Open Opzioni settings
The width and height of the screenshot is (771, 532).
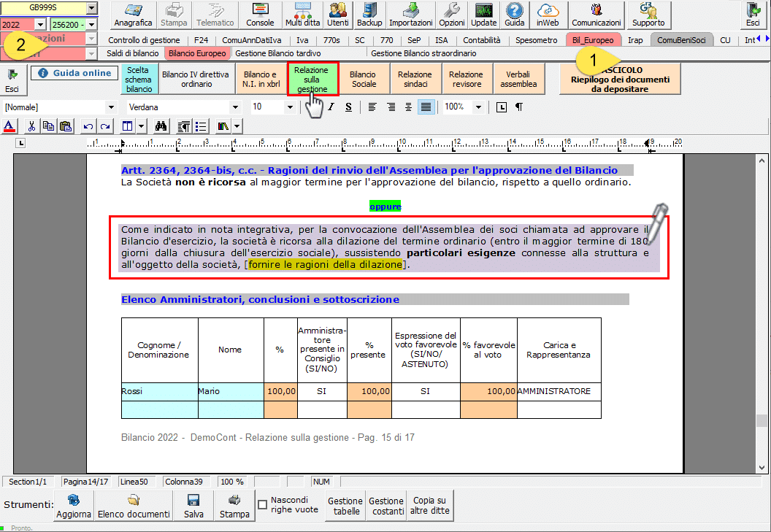coord(451,15)
